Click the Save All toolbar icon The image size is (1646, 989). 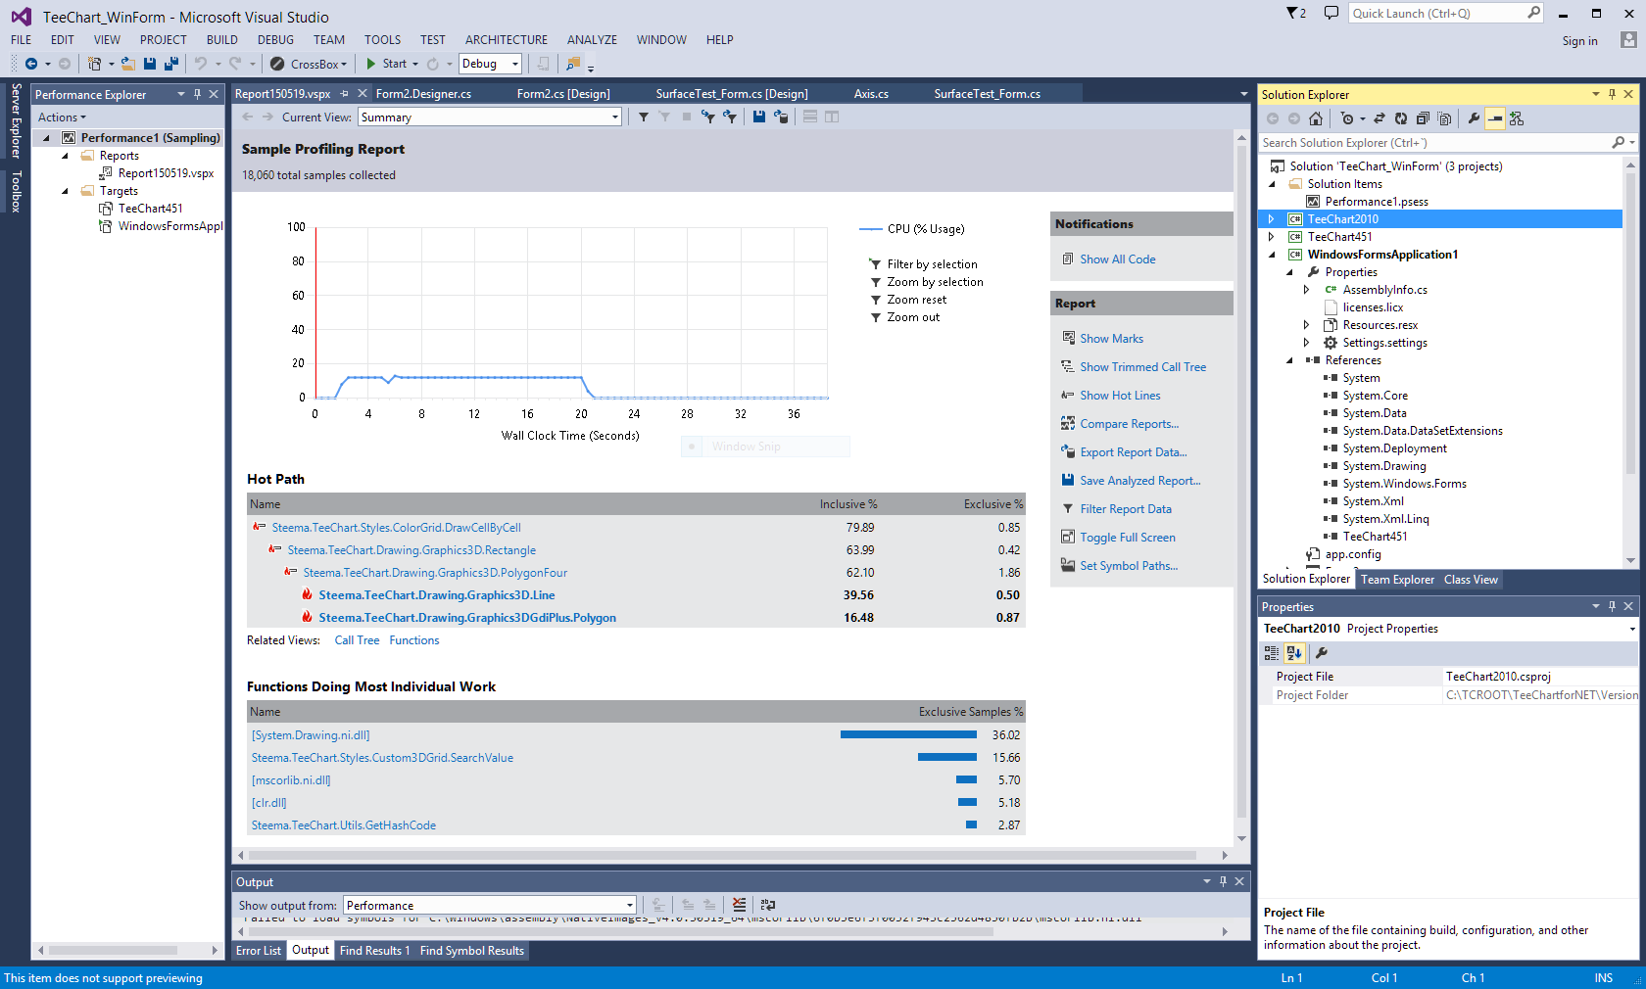(171, 64)
